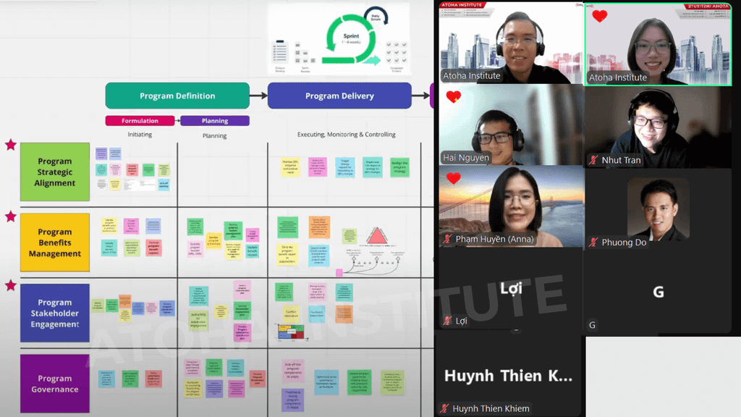This screenshot has width=741, height=417.
Task: Click the heart reaction on Hai Nguyen's video
Action: [453, 96]
